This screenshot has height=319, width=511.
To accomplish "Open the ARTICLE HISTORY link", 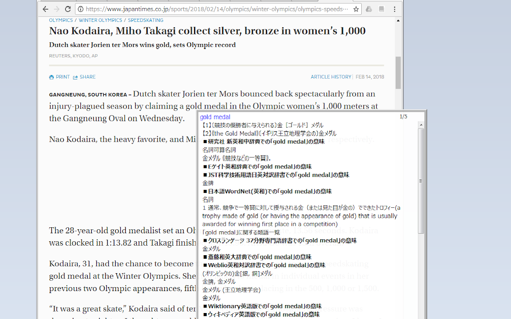I will [331, 77].
